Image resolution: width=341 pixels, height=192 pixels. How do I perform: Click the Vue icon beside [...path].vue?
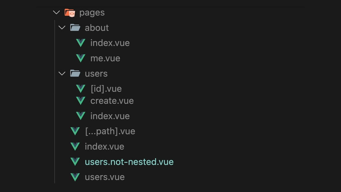[75, 131]
